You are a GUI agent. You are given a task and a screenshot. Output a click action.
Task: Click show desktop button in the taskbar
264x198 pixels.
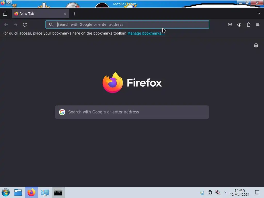(x=257, y=192)
